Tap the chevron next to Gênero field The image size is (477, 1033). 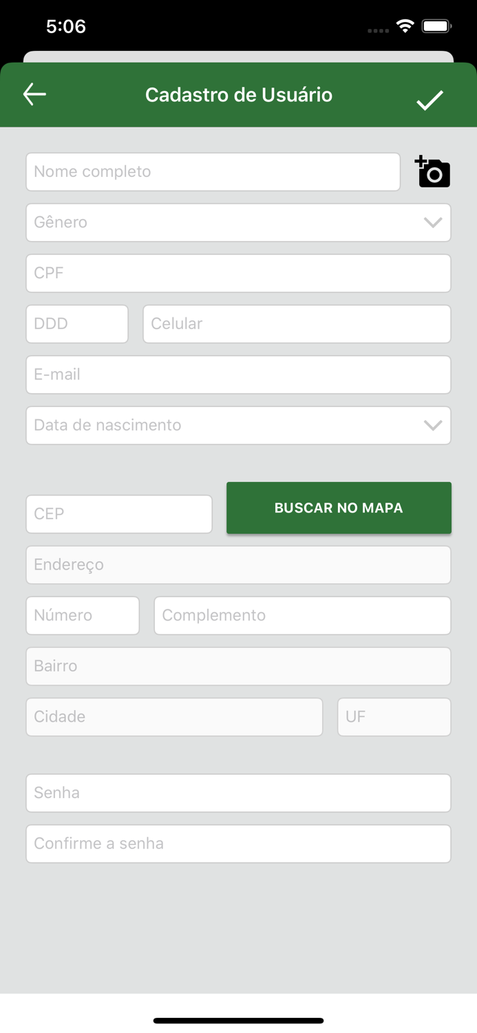click(x=432, y=222)
